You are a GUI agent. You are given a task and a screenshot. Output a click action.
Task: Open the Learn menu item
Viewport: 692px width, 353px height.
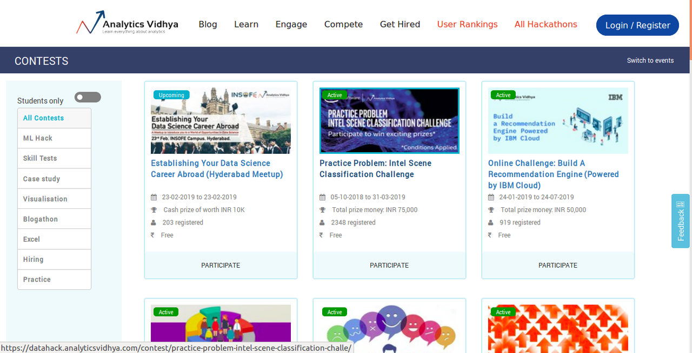246,24
